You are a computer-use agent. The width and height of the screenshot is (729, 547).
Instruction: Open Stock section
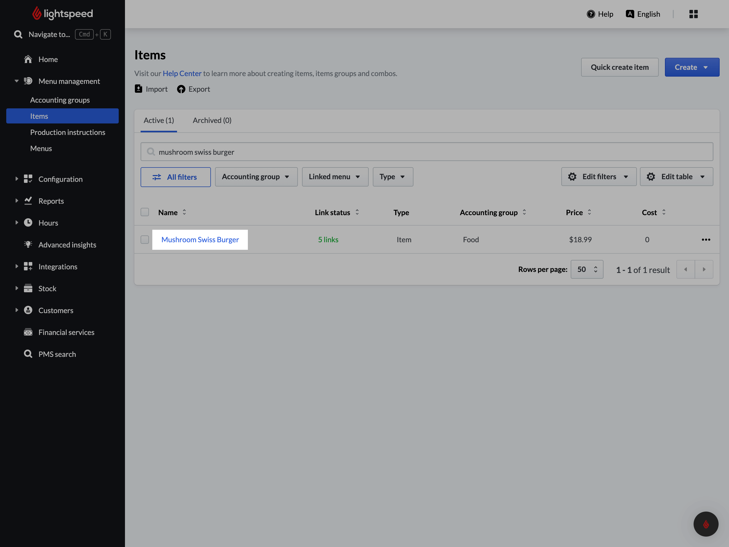point(47,288)
